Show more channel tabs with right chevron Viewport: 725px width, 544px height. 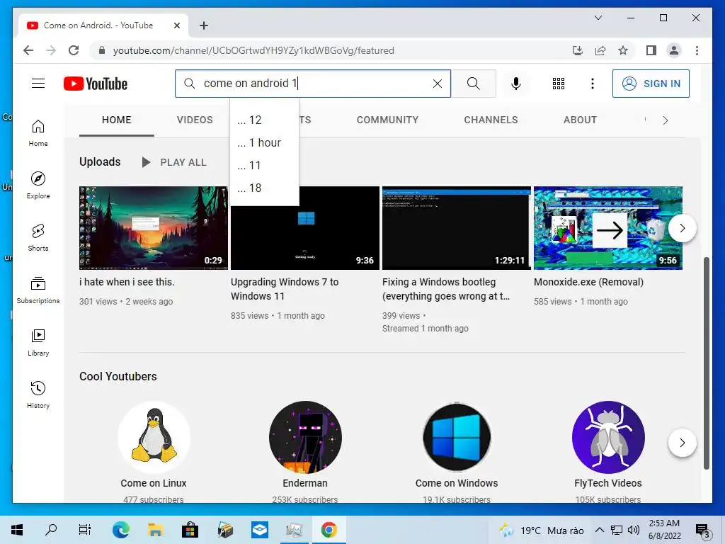666,120
